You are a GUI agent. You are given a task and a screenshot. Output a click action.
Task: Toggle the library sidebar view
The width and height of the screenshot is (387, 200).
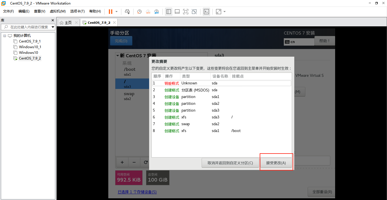(169, 12)
